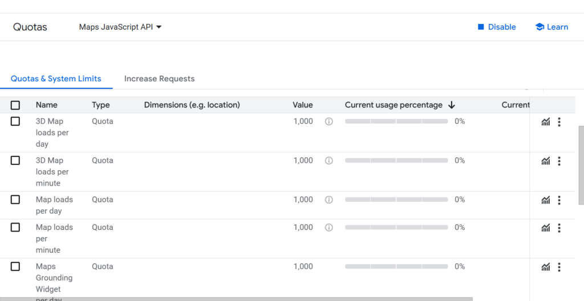Tick the Map loads per minute checkbox
Image resolution: width=584 pixels, height=301 pixels.
pos(15,228)
